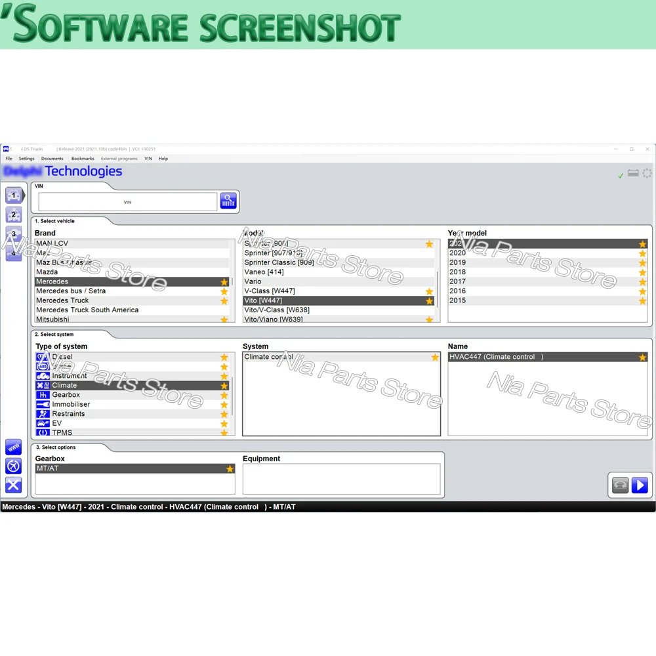Select Mercedes Truck South America brand

pyautogui.click(x=133, y=310)
